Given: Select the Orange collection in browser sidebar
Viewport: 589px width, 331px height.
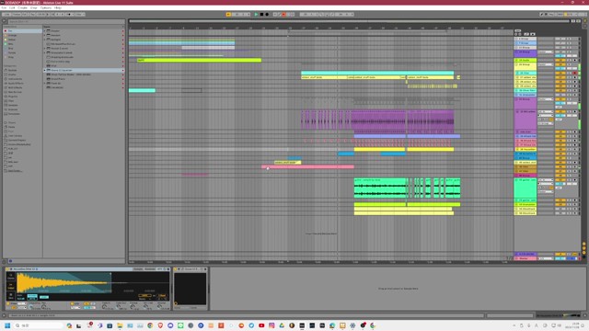Looking at the screenshot, I should coord(12,35).
